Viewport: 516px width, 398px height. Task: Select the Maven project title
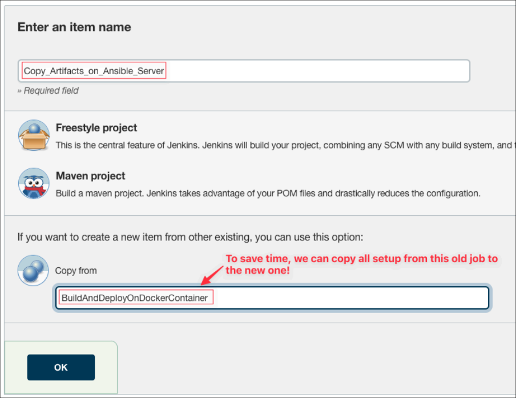coord(91,176)
